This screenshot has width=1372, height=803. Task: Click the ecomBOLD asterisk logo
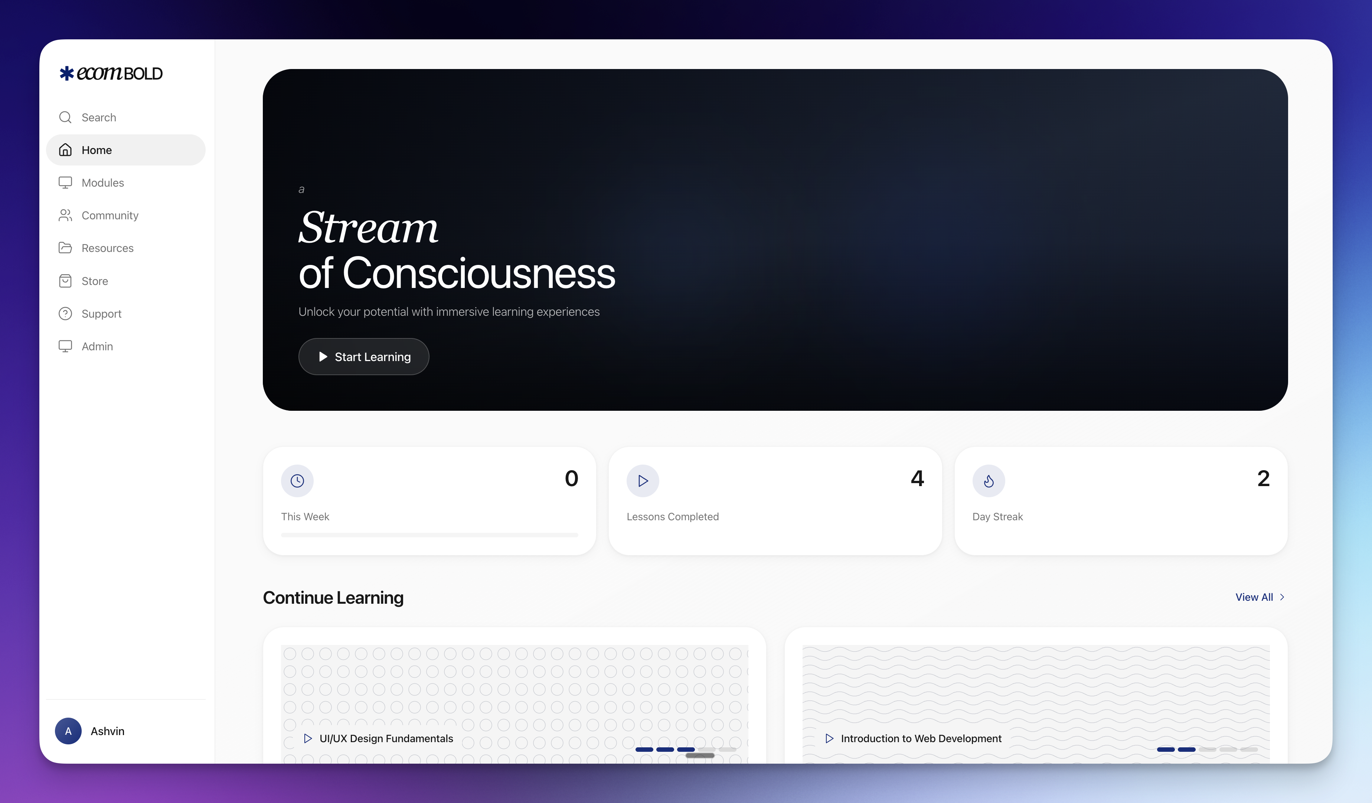pyautogui.click(x=66, y=73)
